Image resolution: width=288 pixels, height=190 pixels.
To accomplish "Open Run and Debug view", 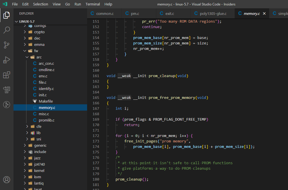I will coord(7,60).
